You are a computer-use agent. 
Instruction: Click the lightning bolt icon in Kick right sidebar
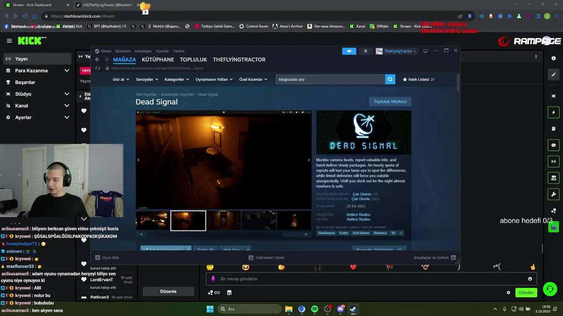pyautogui.click(x=553, y=112)
